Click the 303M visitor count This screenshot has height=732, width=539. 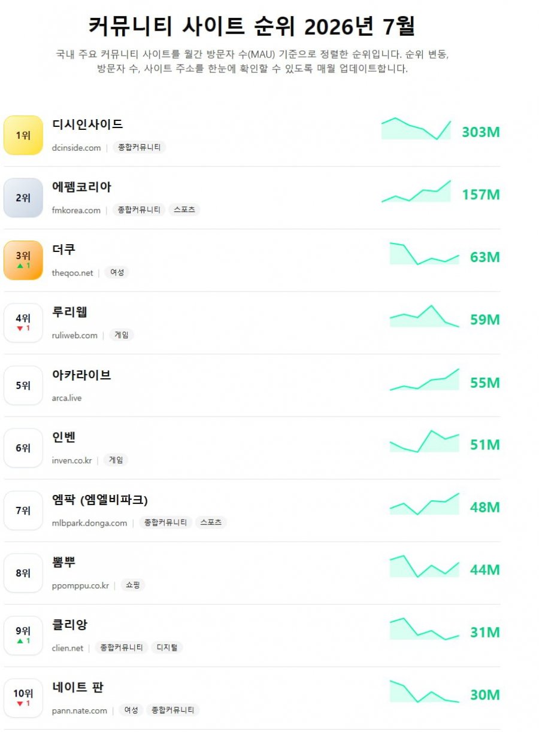480,132
